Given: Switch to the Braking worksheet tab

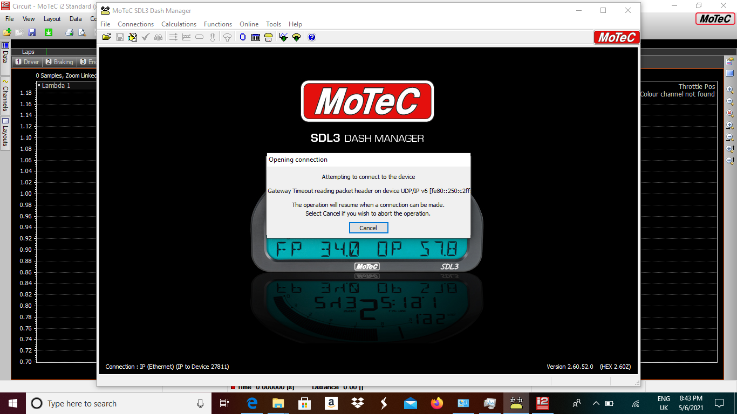Looking at the screenshot, I should pyautogui.click(x=59, y=62).
